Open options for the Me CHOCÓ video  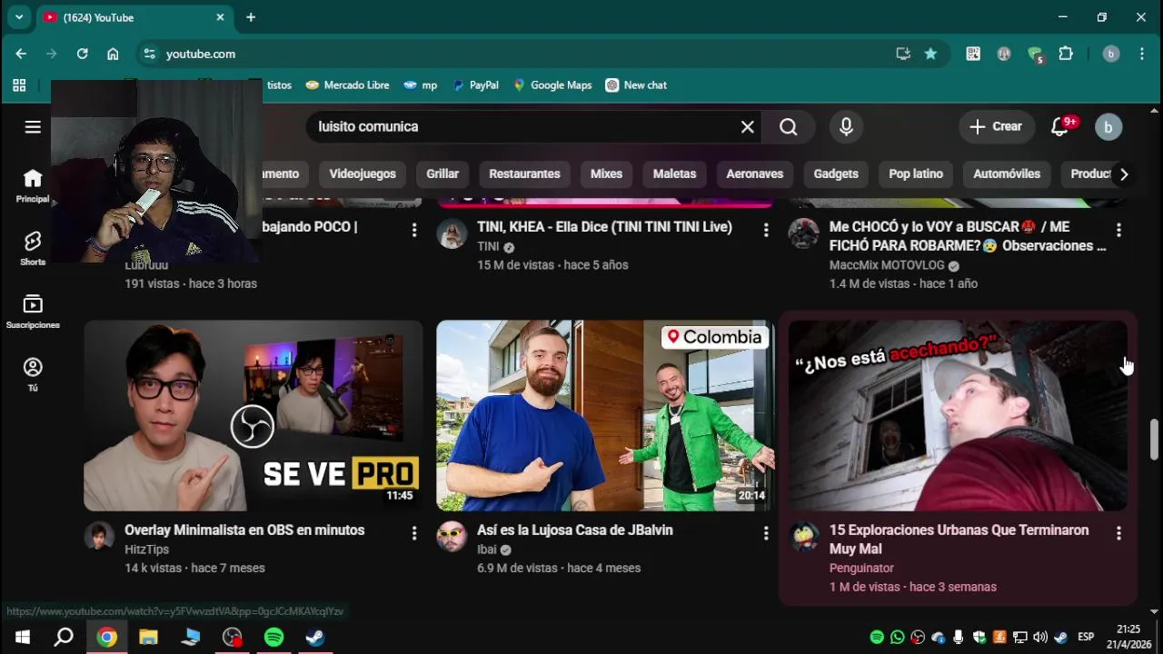1118,231
